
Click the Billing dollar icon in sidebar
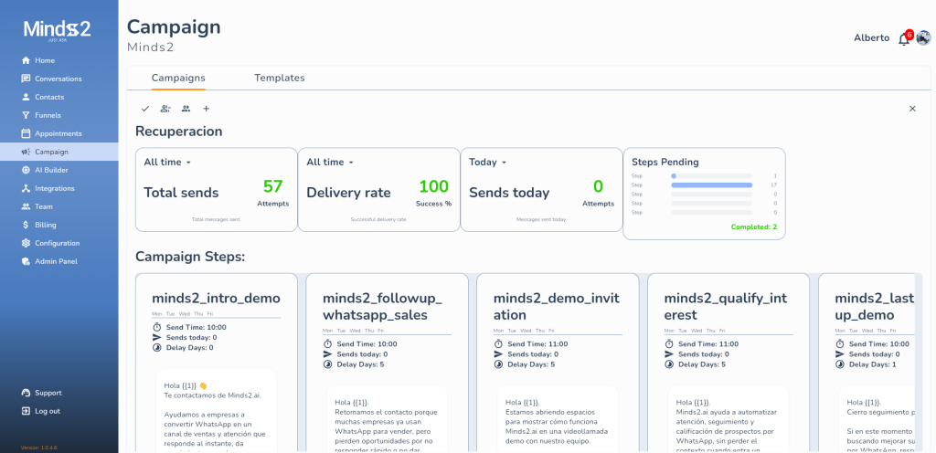tap(27, 225)
